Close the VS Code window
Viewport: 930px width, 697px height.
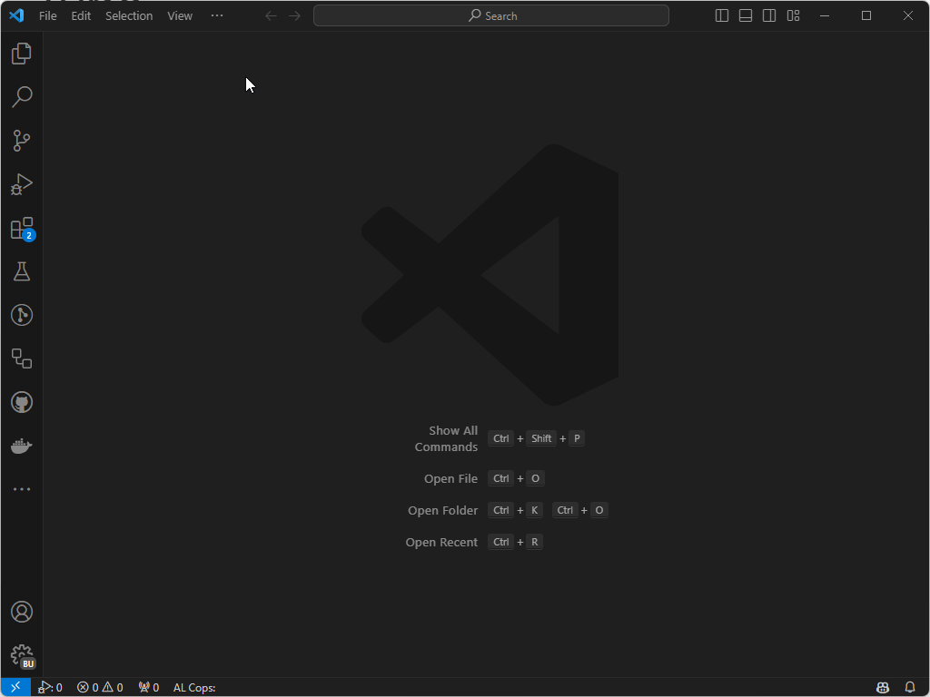click(908, 16)
